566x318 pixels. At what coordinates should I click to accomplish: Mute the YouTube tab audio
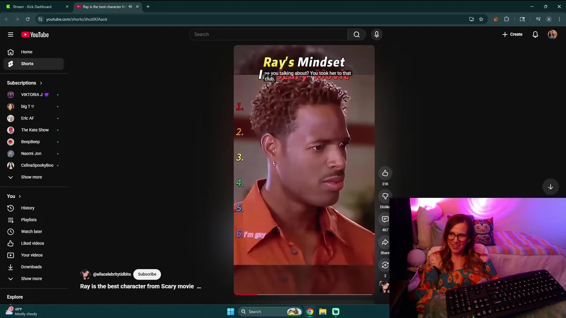[130, 7]
